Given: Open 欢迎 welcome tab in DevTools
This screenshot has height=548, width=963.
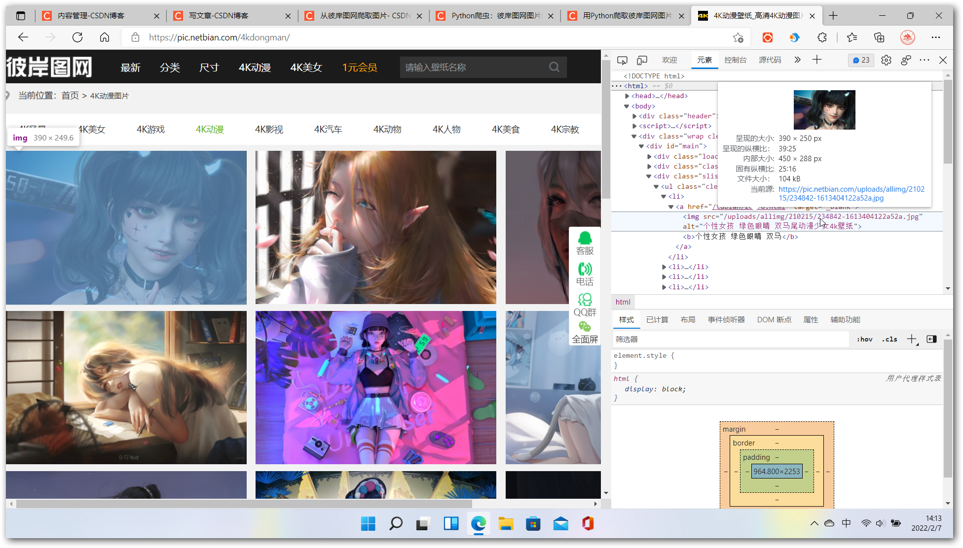Looking at the screenshot, I should 669,60.
